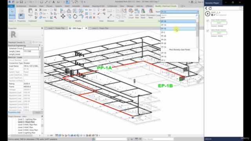Open the Cope tool dropdown arrow
Screen dimensions: 251x141
(49, 10)
